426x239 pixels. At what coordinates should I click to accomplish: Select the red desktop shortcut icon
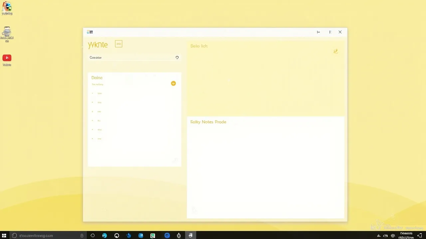(7, 58)
